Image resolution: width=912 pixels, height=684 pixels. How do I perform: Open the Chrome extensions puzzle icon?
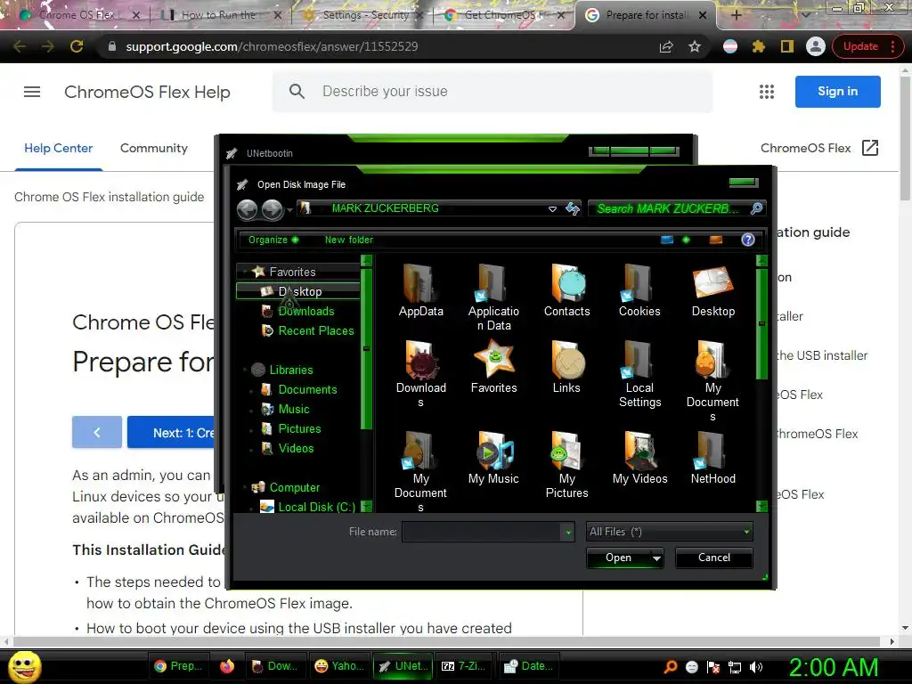759,46
